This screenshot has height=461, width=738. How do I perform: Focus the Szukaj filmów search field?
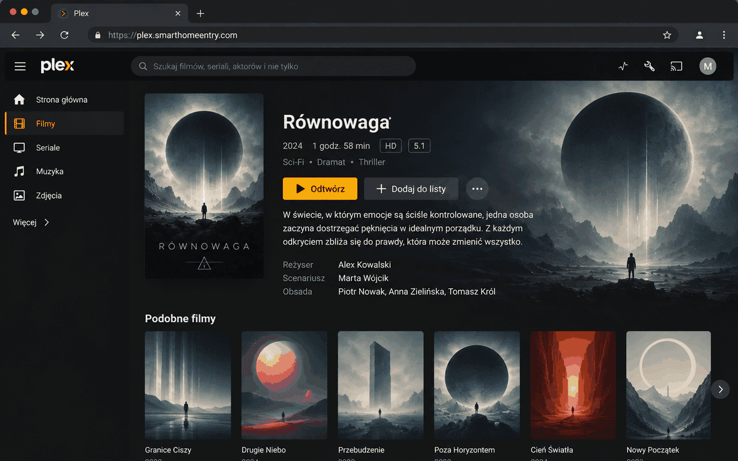(x=273, y=66)
